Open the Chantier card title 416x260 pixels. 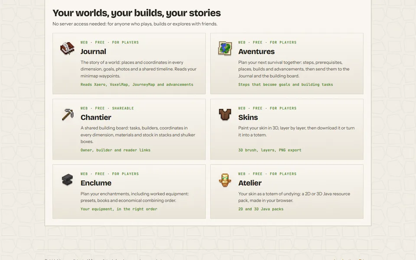[x=96, y=117]
